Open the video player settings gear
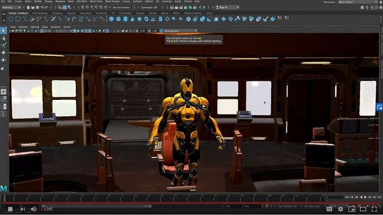The image size is (383, 215). coord(341,209)
